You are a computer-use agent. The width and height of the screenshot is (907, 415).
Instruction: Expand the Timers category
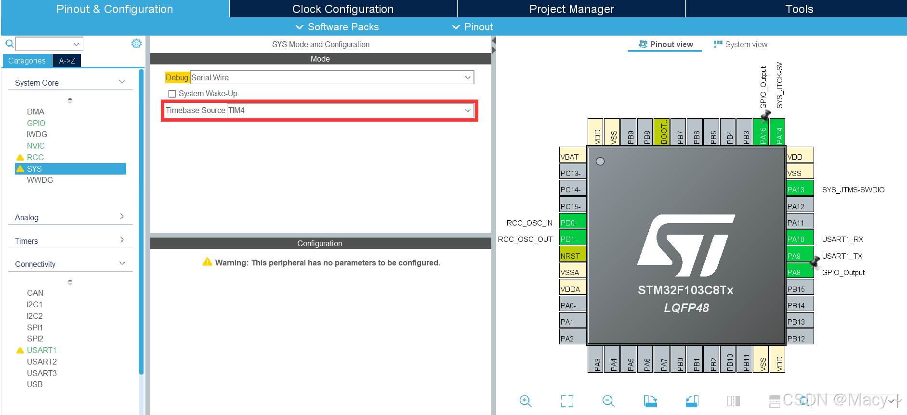click(122, 240)
